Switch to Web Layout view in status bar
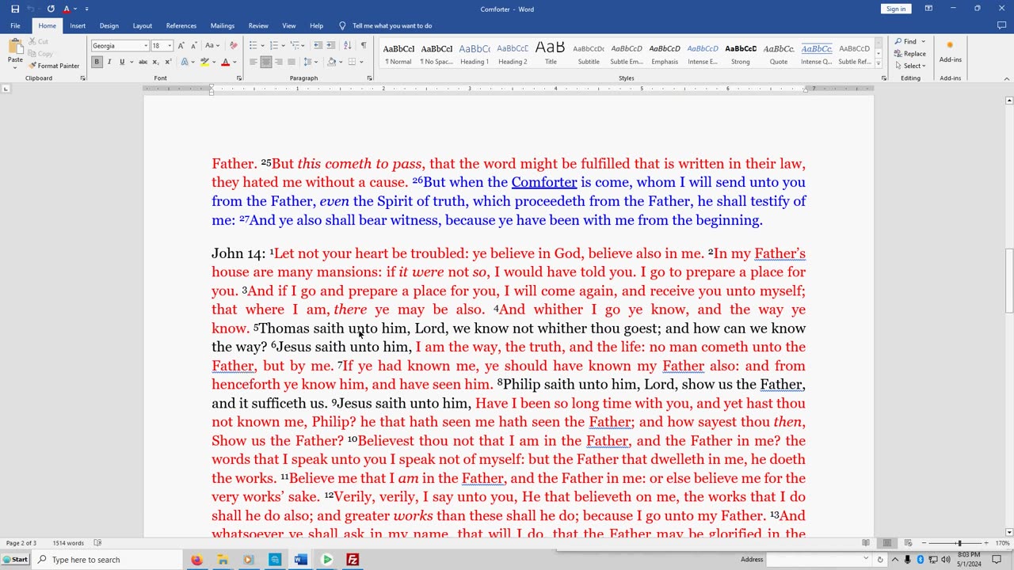This screenshot has width=1014, height=570. (x=909, y=543)
